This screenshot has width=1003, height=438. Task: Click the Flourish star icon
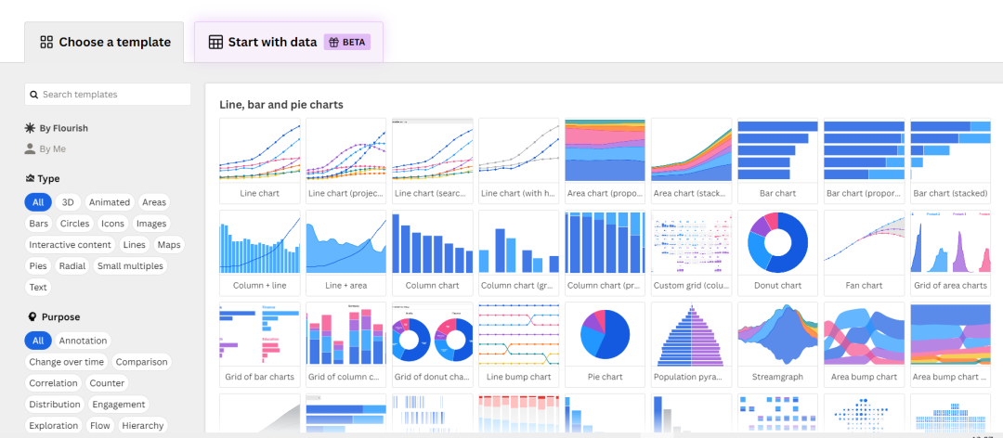coord(30,128)
